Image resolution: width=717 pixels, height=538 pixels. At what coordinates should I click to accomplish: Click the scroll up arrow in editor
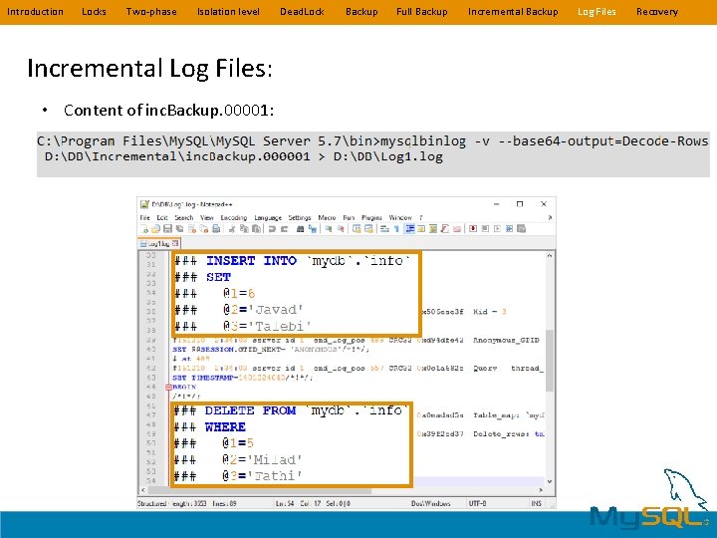(550, 256)
